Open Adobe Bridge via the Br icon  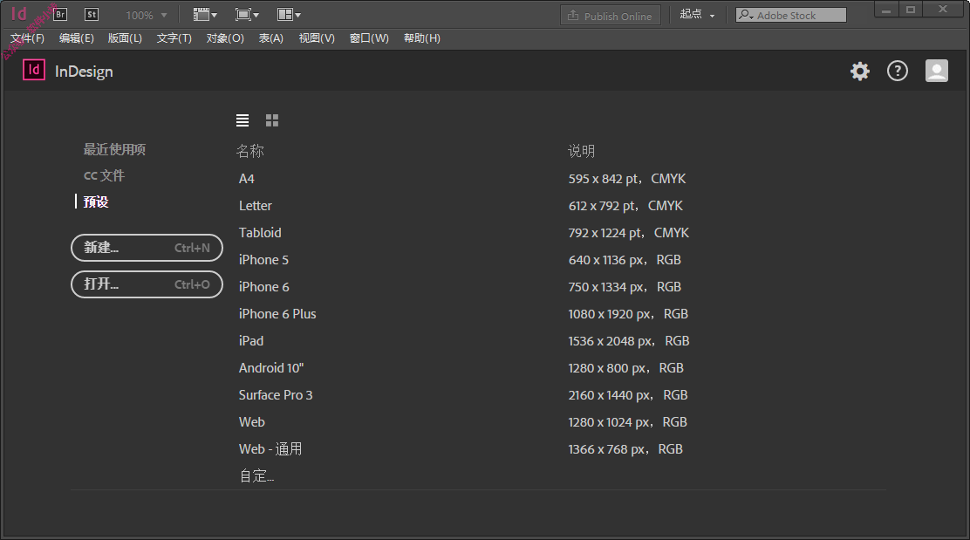pyautogui.click(x=60, y=14)
